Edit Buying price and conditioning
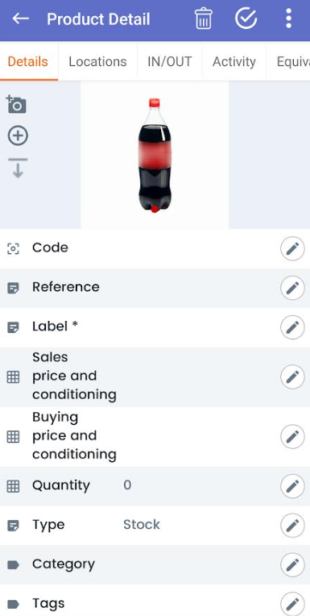The image size is (310, 616). pyautogui.click(x=292, y=436)
